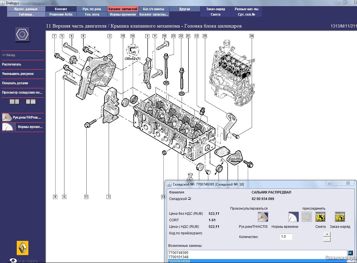
Task: Click the greyed-out attach icon in popup
Action: 306,217
